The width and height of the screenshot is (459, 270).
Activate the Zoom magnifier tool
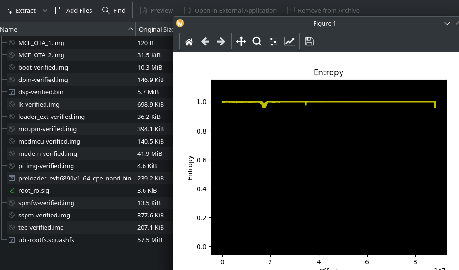pos(257,42)
